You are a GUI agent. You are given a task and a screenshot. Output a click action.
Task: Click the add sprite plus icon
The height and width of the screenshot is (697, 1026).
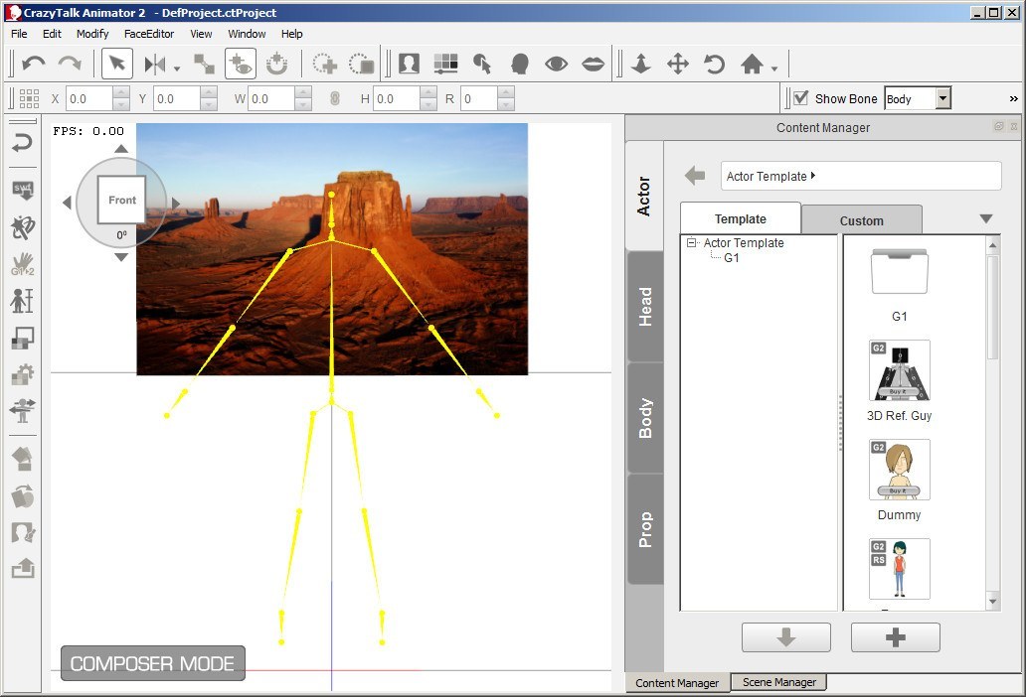tap(324, 64)
